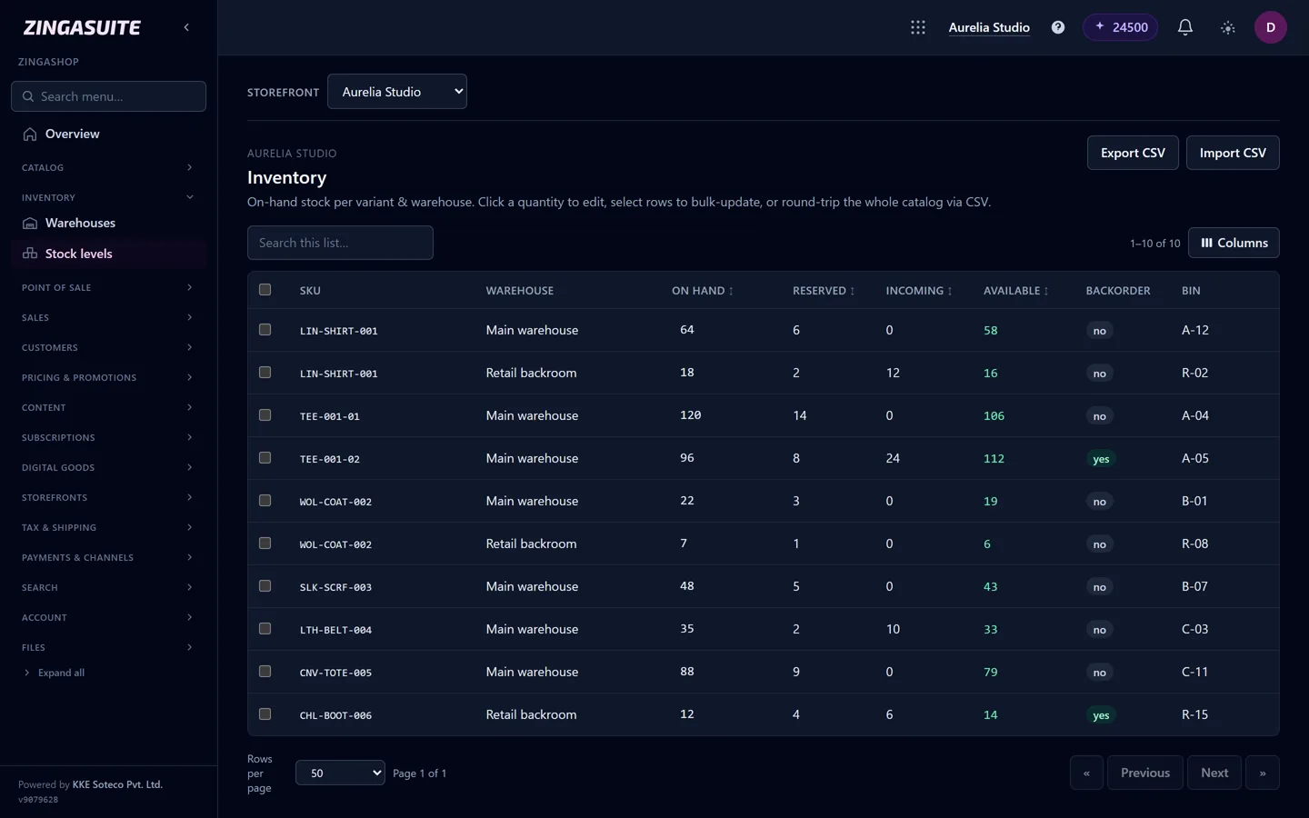This screenshot has width=1309, height=818.
Task: Expand the Content menu section
Action: click(x=108, y=407)
